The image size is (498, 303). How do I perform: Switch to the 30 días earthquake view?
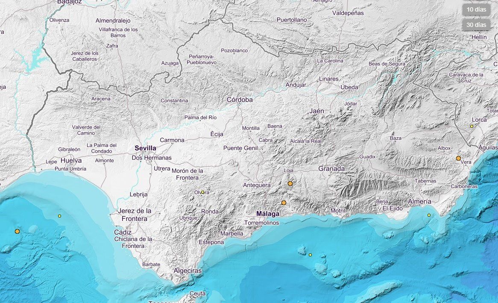tap(476, 25)
